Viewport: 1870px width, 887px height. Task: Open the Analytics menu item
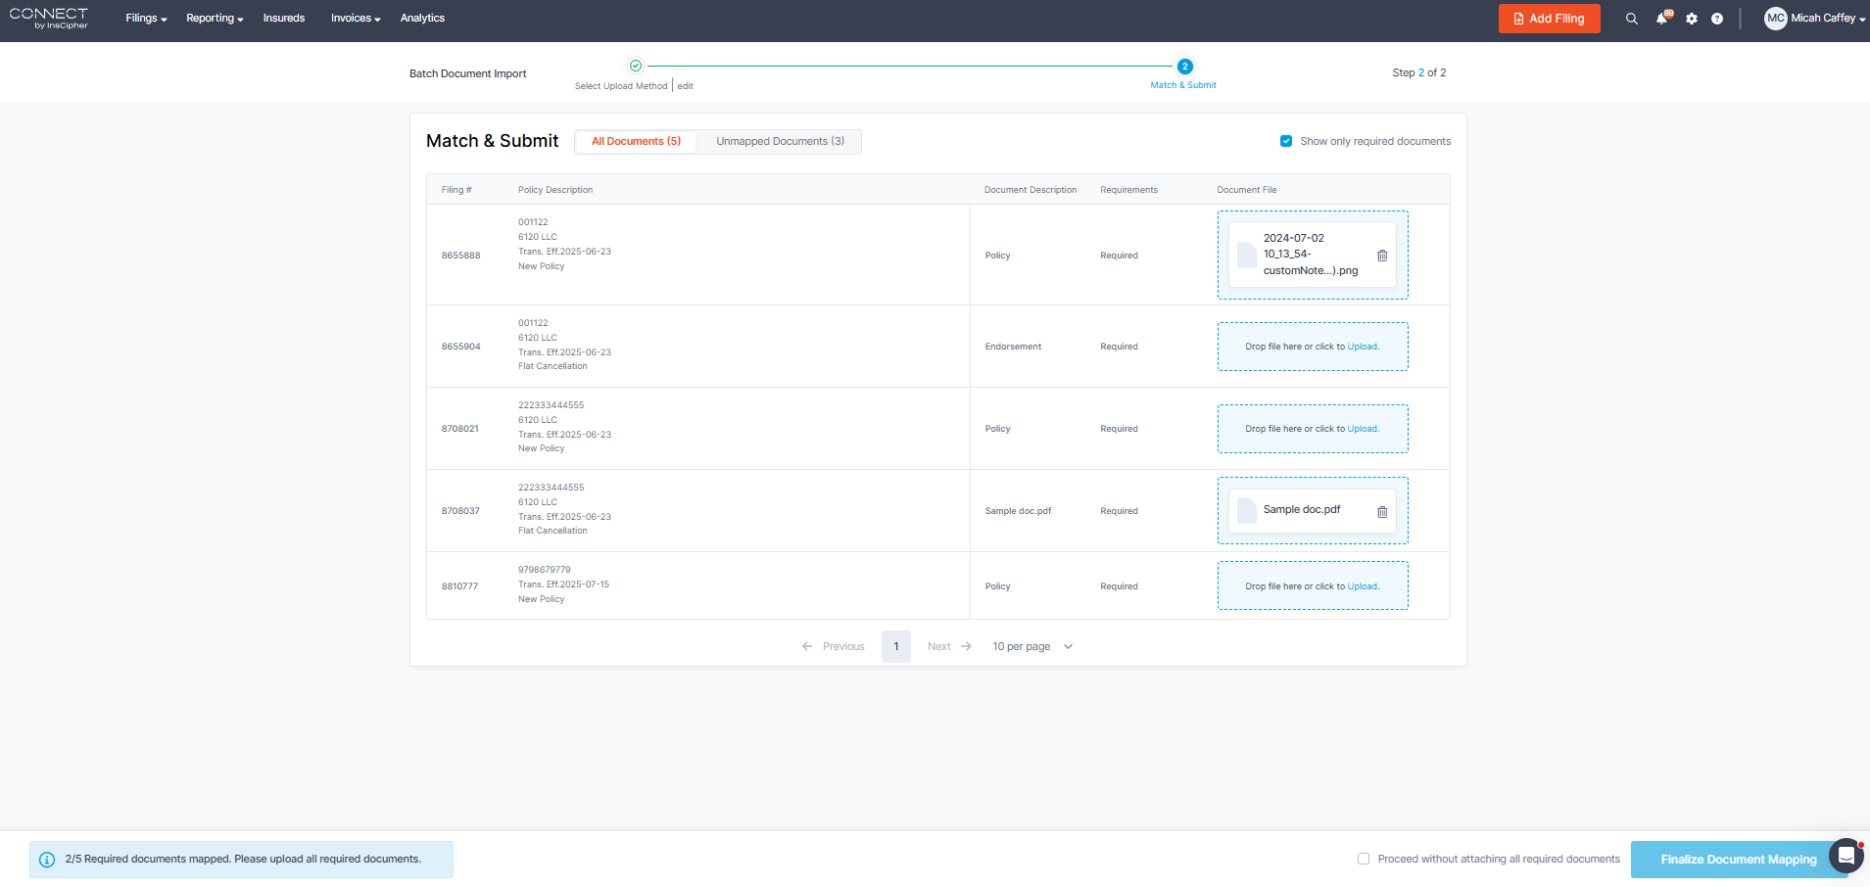422,19
